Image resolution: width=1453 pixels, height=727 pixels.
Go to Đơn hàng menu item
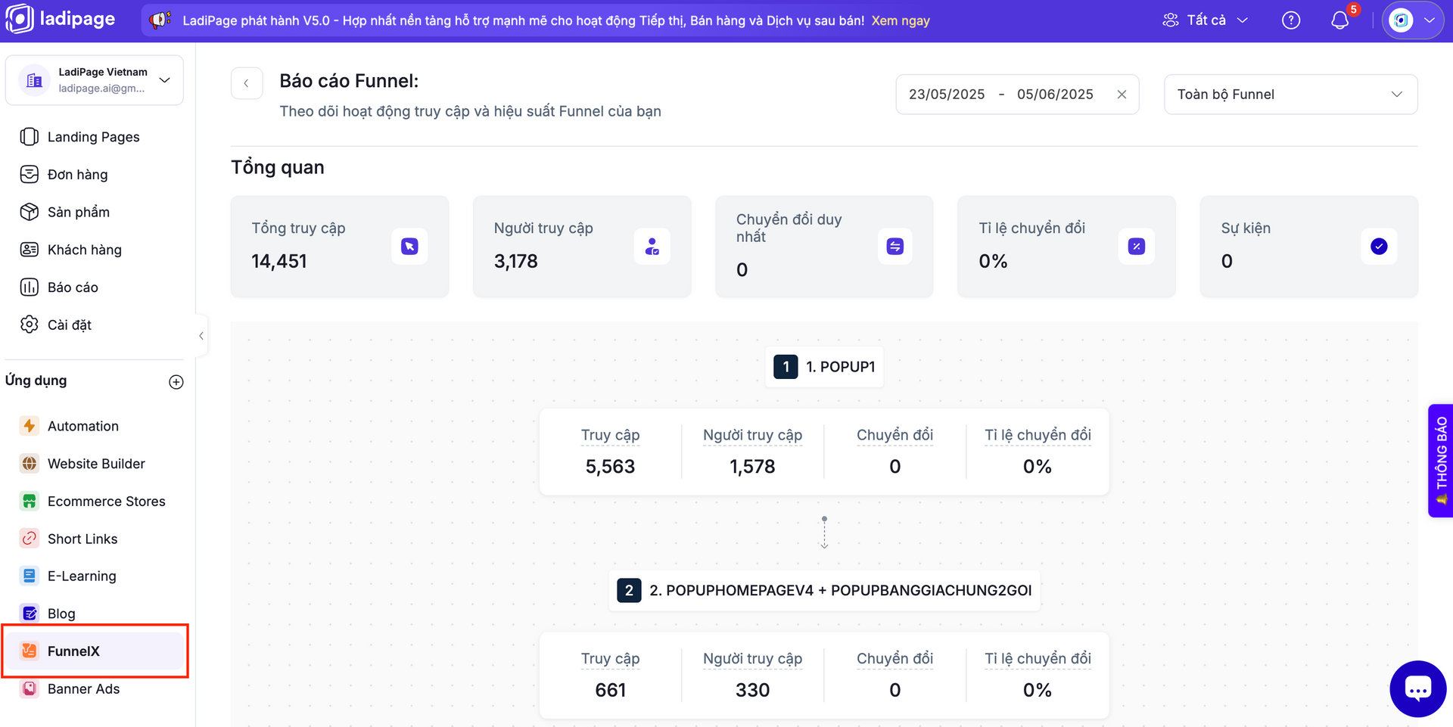point(77,175)
